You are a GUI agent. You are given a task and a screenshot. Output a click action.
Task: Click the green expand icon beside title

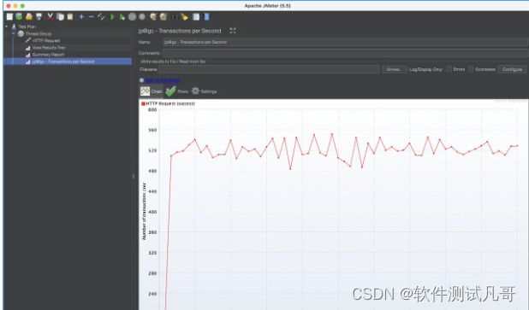pos(233,31)
